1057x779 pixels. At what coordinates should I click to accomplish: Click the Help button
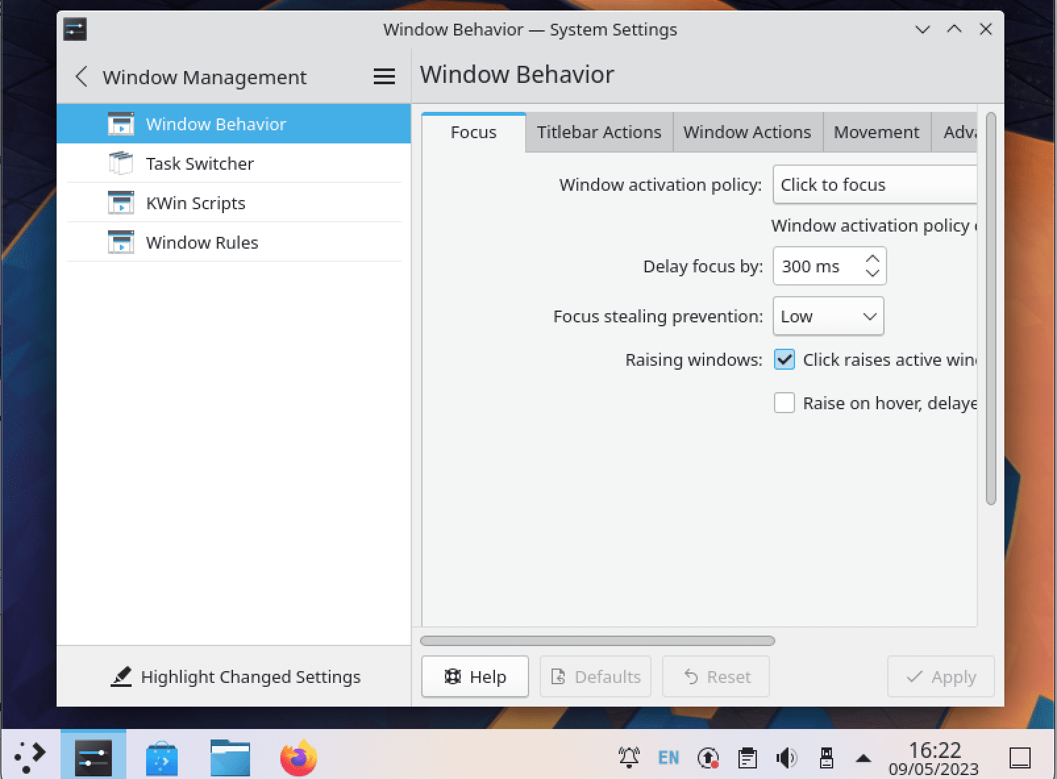pyautogui.click(x=475, y=676)
